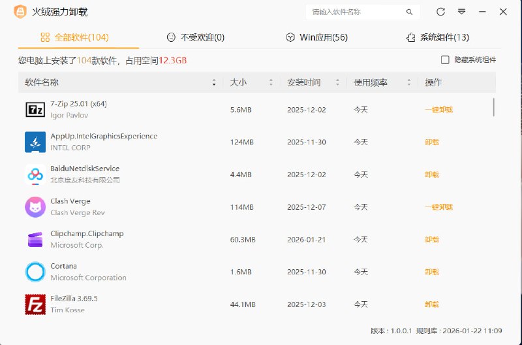Image resolution: width=522 pixels, height=345 pixels.
Task: Uninstall Cortana
Action: tap(432, 272)
